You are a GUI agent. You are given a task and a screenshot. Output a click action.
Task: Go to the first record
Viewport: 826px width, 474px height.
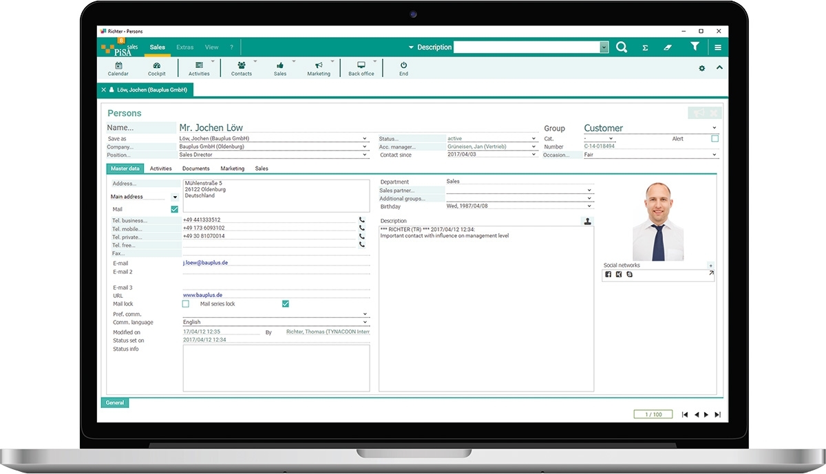[x=685, y=415]
